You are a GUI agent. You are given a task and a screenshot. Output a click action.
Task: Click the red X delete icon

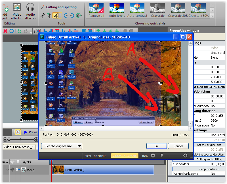5,31
